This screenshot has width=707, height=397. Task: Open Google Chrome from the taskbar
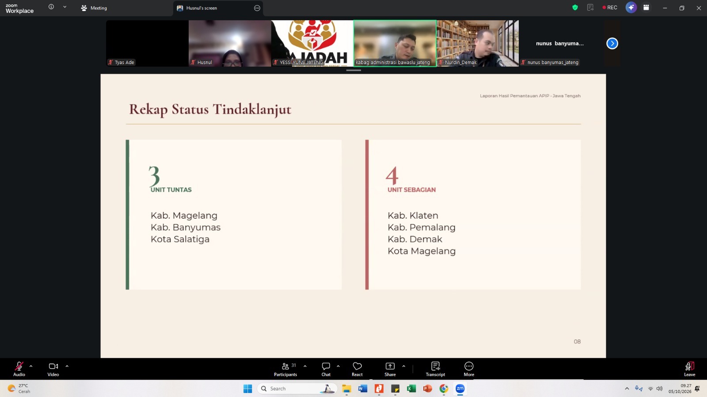[x=444, y=389]
